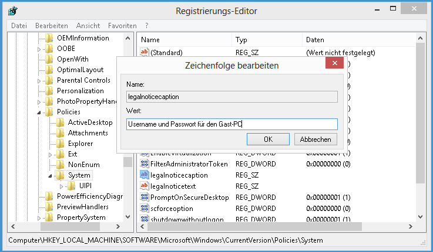The height and width of the screenshot is (252, 433).
Task: Click the registry path in the status bar
Action: [166, 240]
